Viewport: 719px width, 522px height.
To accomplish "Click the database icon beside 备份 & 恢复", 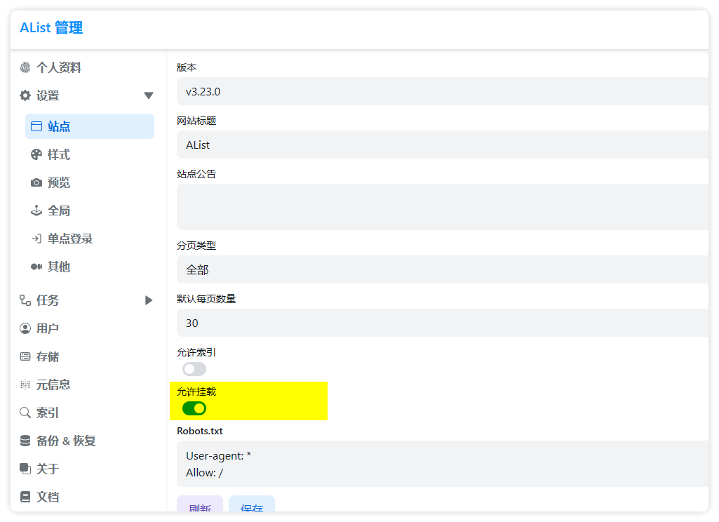I will click(25, 441).
